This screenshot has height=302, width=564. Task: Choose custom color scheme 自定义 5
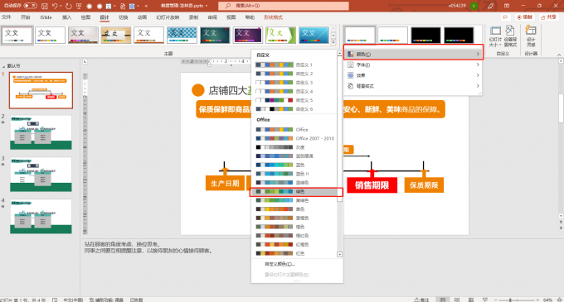click(295, 100)
